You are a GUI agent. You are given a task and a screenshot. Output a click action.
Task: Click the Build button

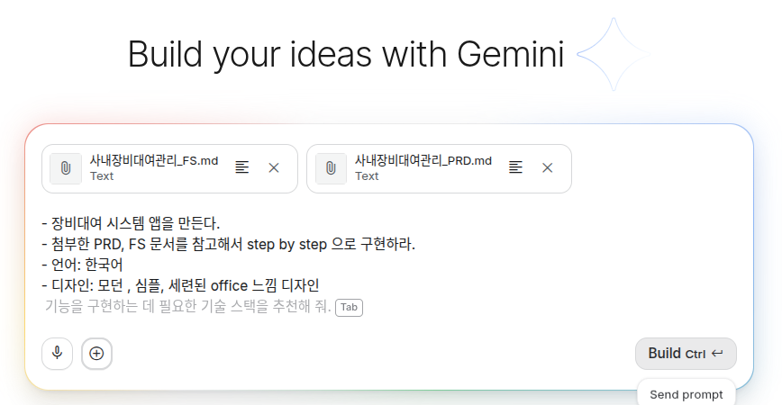[686, 354]
